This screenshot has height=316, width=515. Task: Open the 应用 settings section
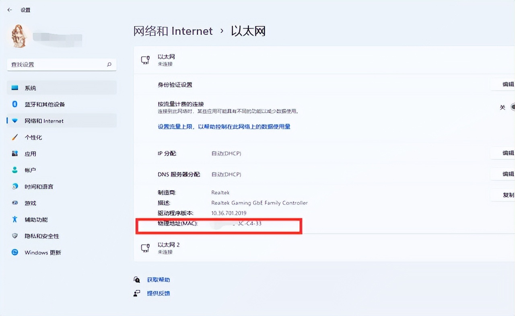tap(30, 154)
